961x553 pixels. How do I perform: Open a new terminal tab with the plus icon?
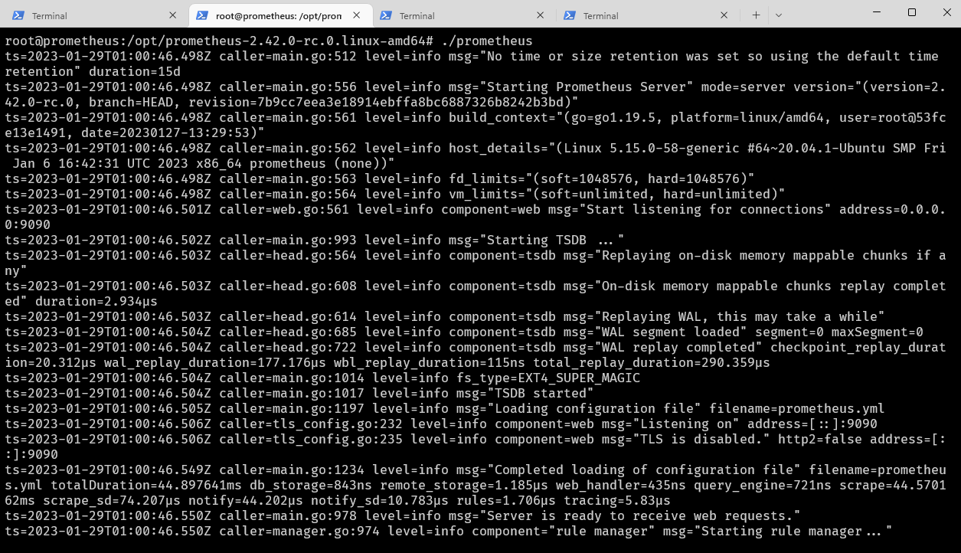756,15
